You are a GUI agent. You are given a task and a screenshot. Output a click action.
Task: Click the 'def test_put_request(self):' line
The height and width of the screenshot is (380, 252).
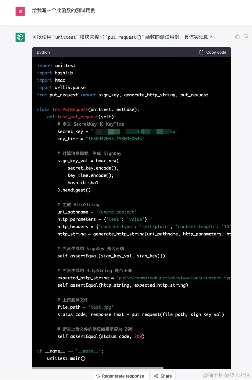[81, 117]
